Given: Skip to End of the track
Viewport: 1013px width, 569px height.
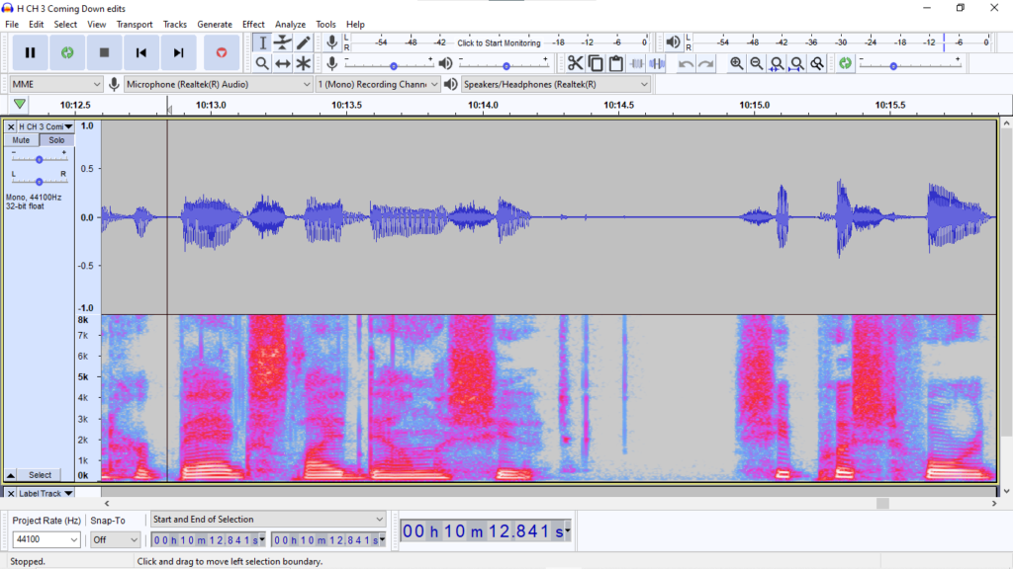Looking at the screenshot, I should pos(178,52).
